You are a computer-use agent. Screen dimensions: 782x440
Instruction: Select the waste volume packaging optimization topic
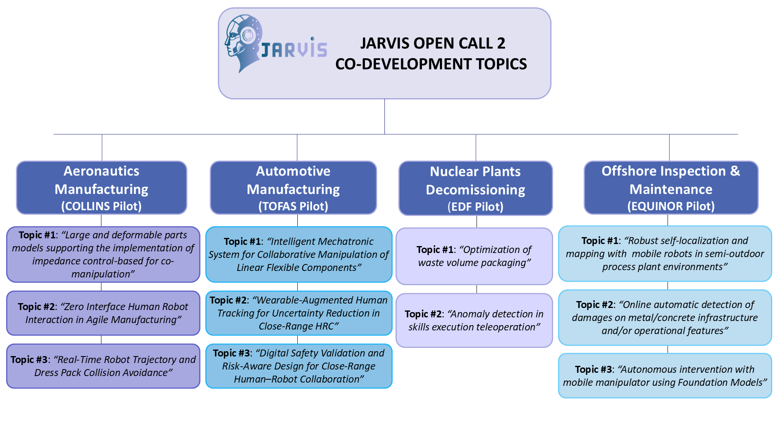(474, 256)
